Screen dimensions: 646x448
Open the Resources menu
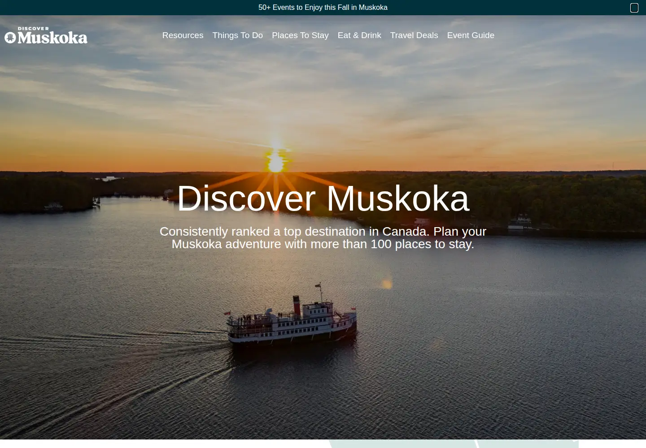pos(183,35)
